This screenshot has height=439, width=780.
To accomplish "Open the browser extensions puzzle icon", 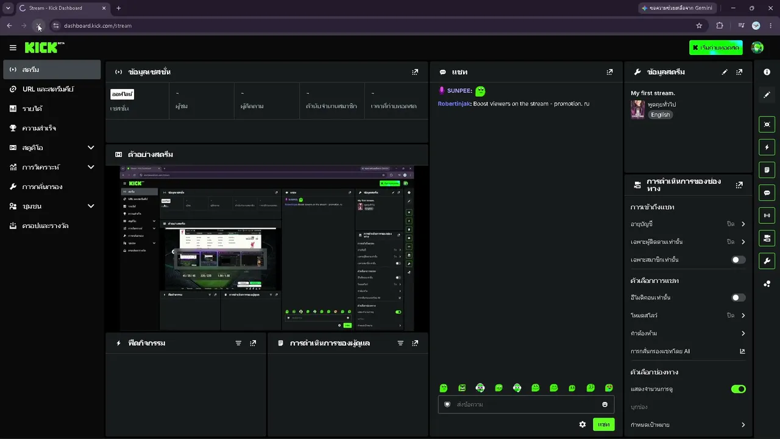I will click(720, 26).
